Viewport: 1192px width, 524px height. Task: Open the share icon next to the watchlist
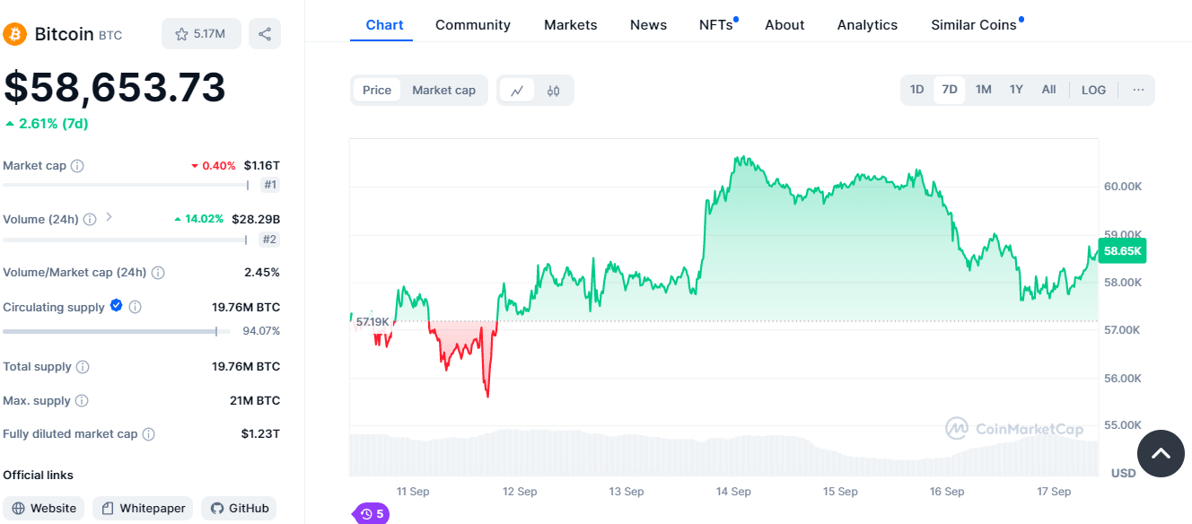(265, 34)
